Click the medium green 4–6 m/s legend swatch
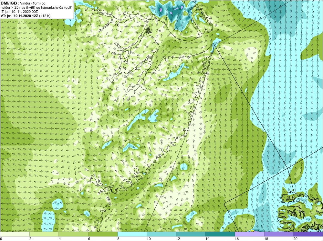Screen dimensions: 323x241 point(73,234)
